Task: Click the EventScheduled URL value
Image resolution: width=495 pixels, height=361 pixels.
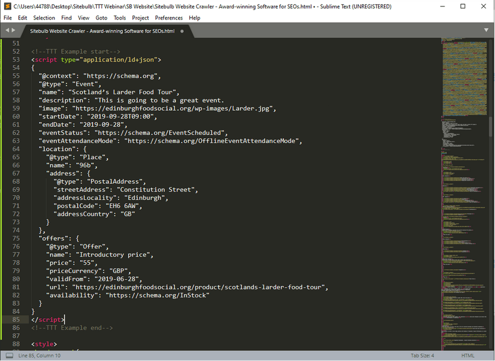Action: (x=160, y=133)
